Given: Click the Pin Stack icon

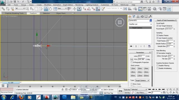Looking at the screenshot, I should click(x=131, y=46).
